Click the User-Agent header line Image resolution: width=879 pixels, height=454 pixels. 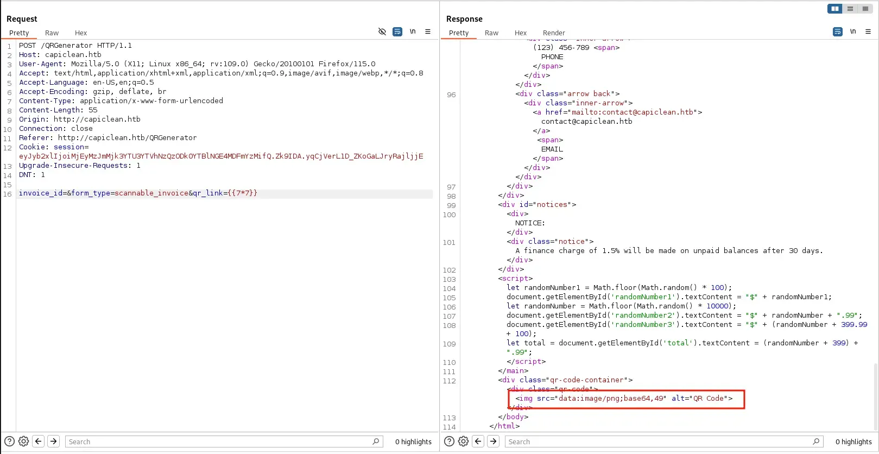197,64
